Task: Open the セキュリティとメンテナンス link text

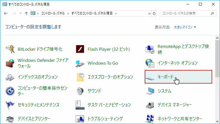Action: point(39,105)
